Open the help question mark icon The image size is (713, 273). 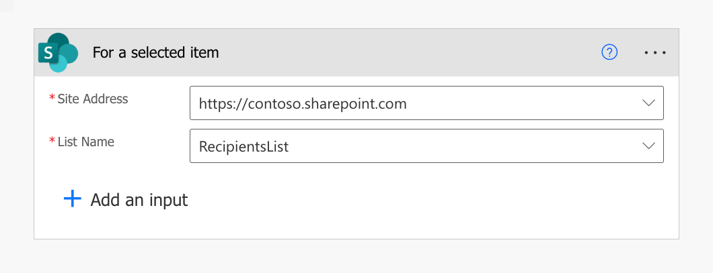[x=609, y=52]
